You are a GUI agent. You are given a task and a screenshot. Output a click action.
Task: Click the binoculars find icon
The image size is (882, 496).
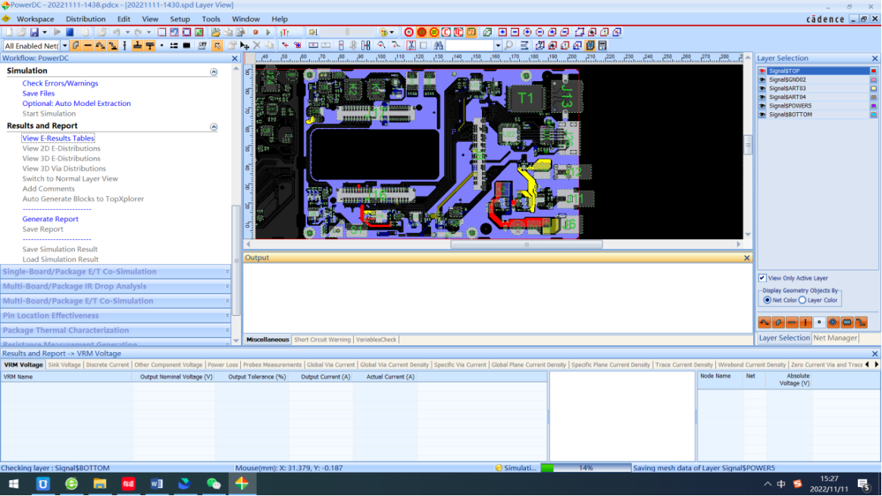[x=438, y=45]
